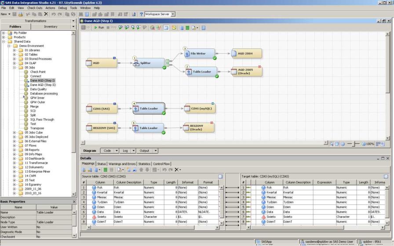The width and height of the screenshot is (394, 246).
Task: Select the CZAS (SAS) table node
Action: (x=101, y=109)
